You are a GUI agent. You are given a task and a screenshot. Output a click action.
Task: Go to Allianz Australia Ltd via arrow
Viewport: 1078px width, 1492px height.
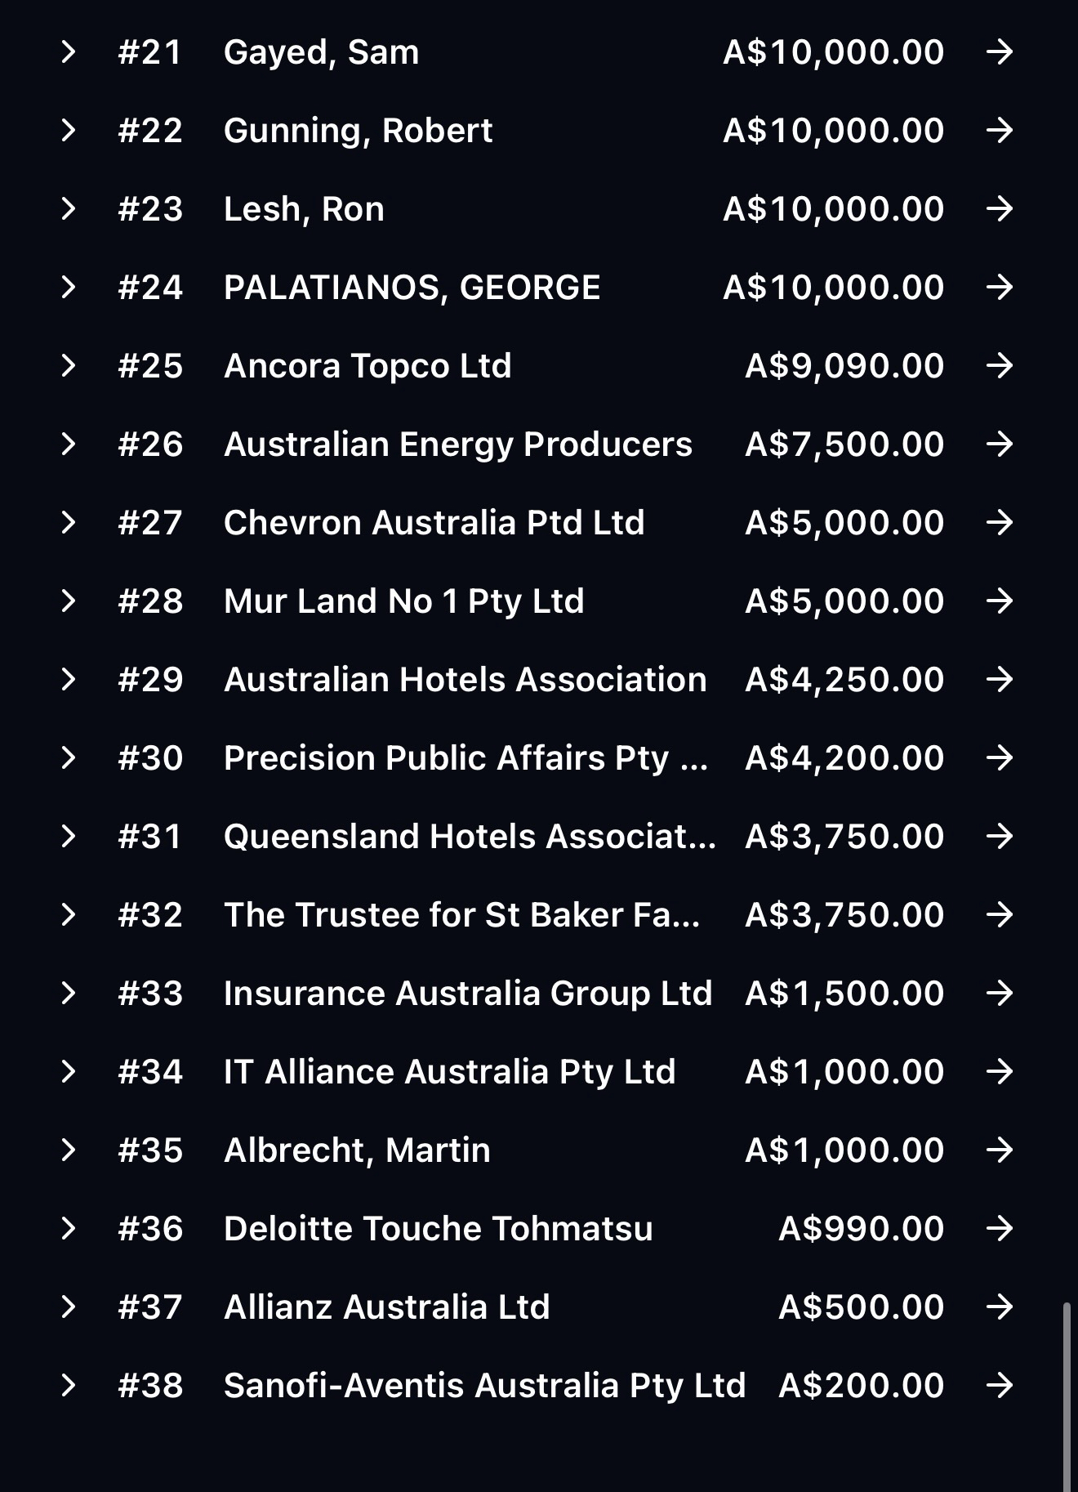999,1307
